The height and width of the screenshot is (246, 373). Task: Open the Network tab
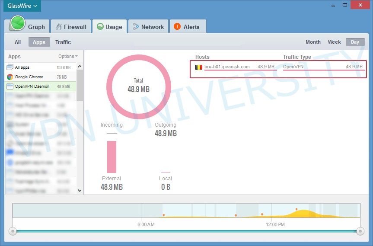pos(148,27)
